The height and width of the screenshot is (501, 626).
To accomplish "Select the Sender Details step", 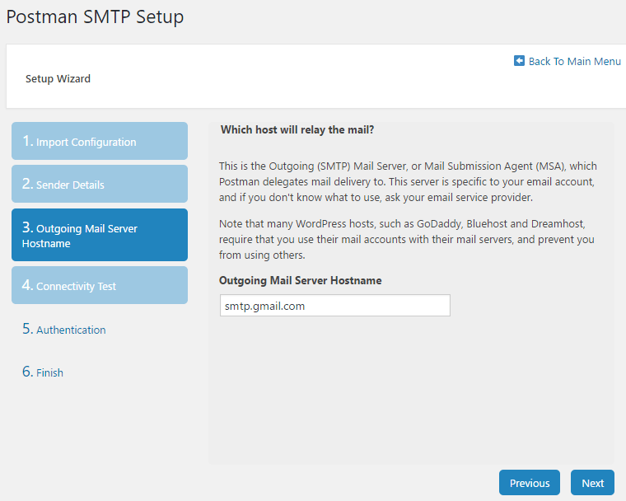I will [x=100, y=184].
